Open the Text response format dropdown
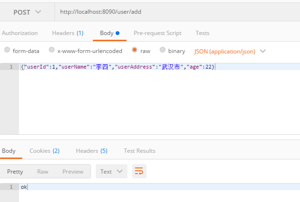Screen dimensions: 300x202 111,171
